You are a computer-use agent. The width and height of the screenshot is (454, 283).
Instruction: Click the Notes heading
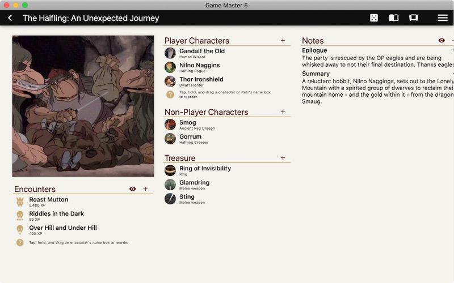click(x=313, y=41)
